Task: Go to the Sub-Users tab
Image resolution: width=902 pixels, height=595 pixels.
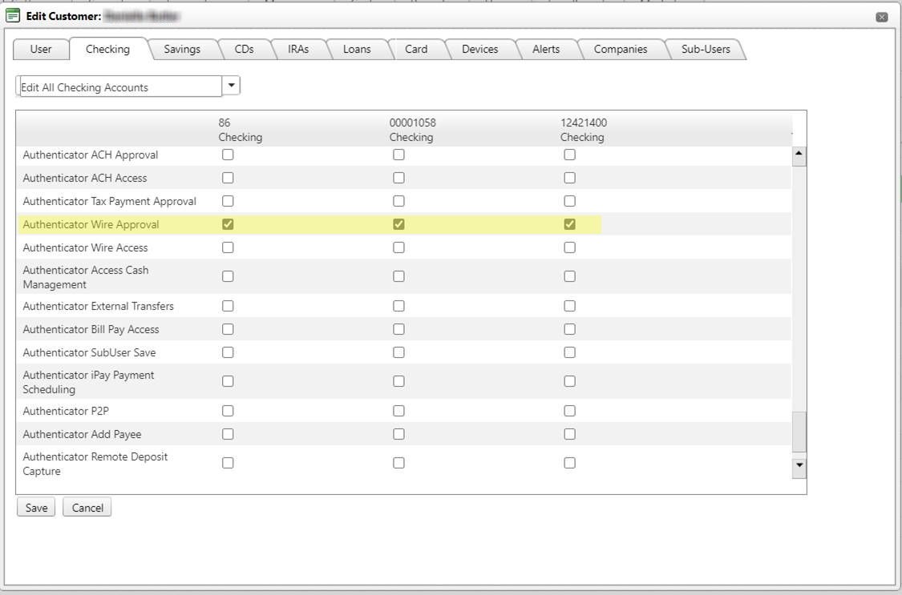Action: (706, 49)
